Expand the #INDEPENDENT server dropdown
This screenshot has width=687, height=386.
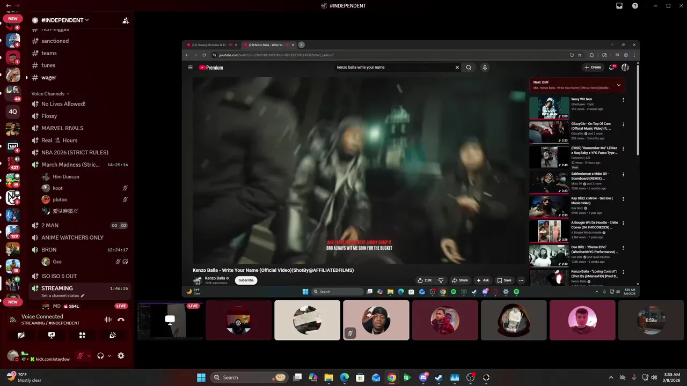(x=86, y=20)
